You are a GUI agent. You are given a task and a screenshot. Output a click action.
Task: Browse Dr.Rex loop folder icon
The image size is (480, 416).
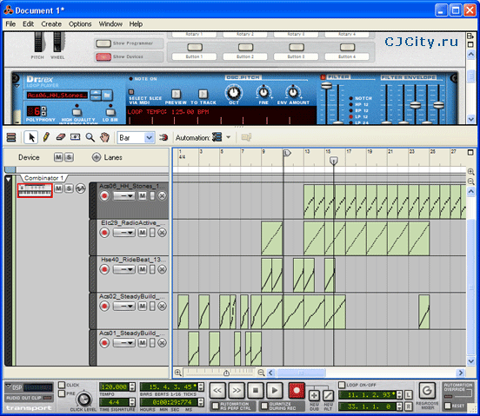tap(107, 96)
